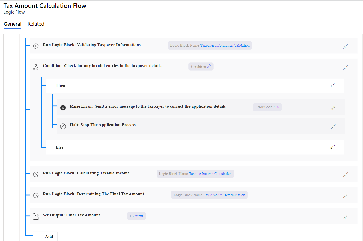Click the Run Logic Block icon for Calculating Taxable Income
Screen dimensions: 363x241
pyautogui.click(x=36, y=174)
